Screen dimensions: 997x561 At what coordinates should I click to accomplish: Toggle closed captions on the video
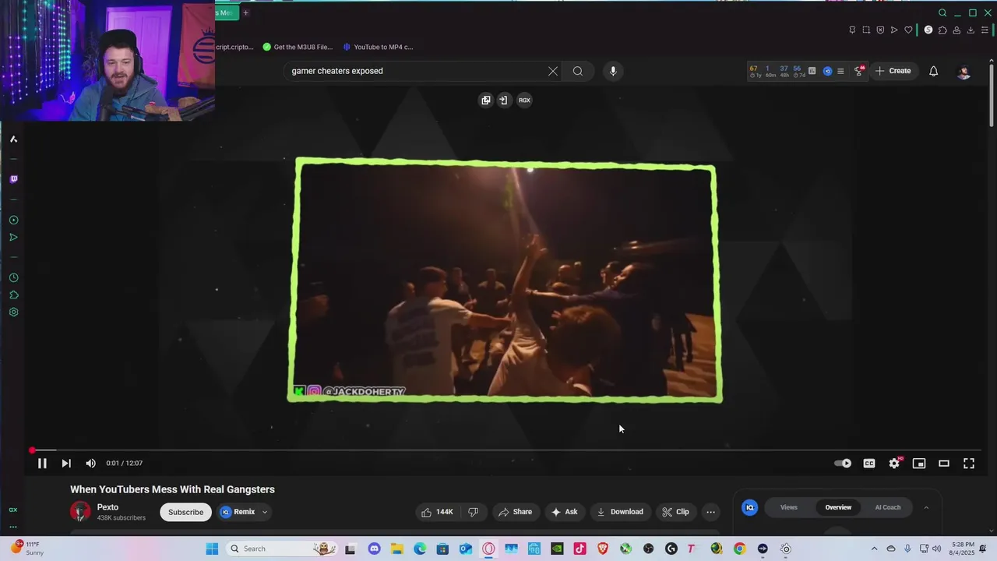[869, 464]
